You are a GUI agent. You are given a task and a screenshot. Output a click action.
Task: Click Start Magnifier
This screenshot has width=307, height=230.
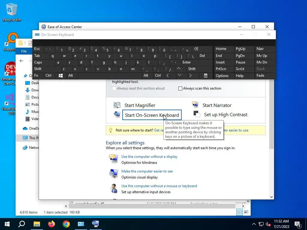pyautogui.click(x=140, y=105)
